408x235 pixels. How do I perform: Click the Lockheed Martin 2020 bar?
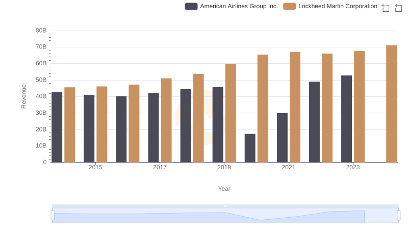(263, 109)
